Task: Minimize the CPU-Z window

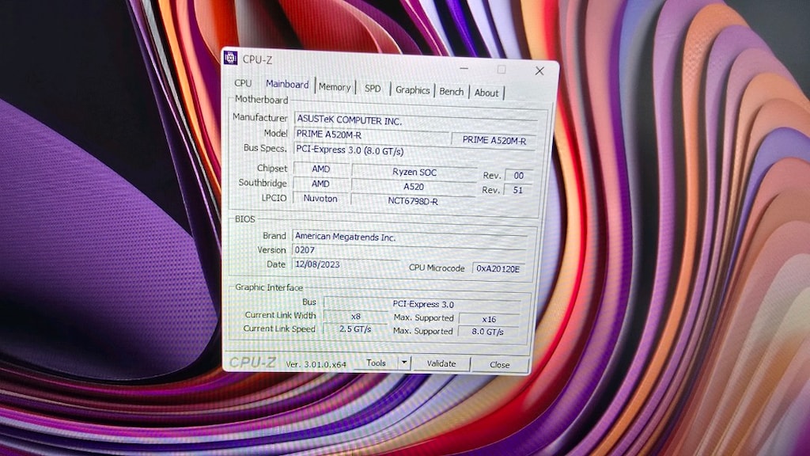Action: 464,68
